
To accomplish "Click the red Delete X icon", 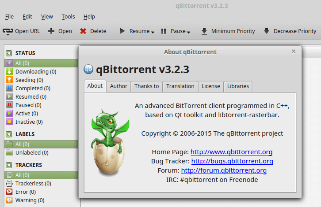I will coord(83,31).
